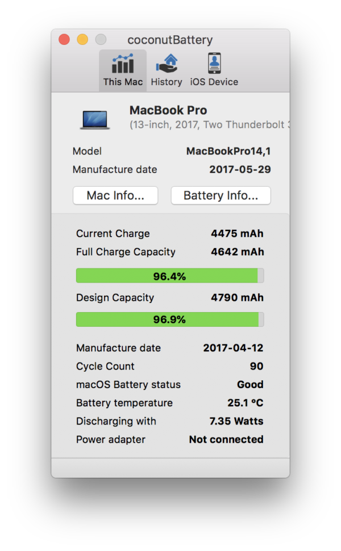Click the yellow minimize window button

(82, 39)
